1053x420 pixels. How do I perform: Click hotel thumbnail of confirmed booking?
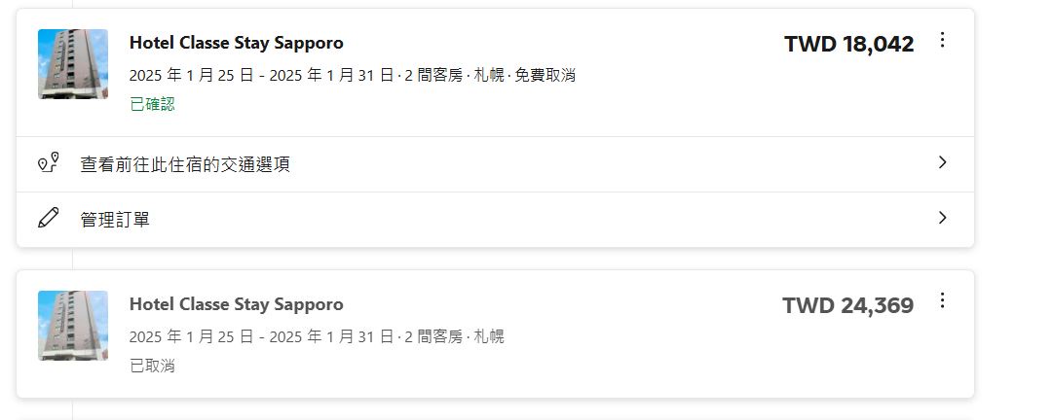click(x=73, y=64)
